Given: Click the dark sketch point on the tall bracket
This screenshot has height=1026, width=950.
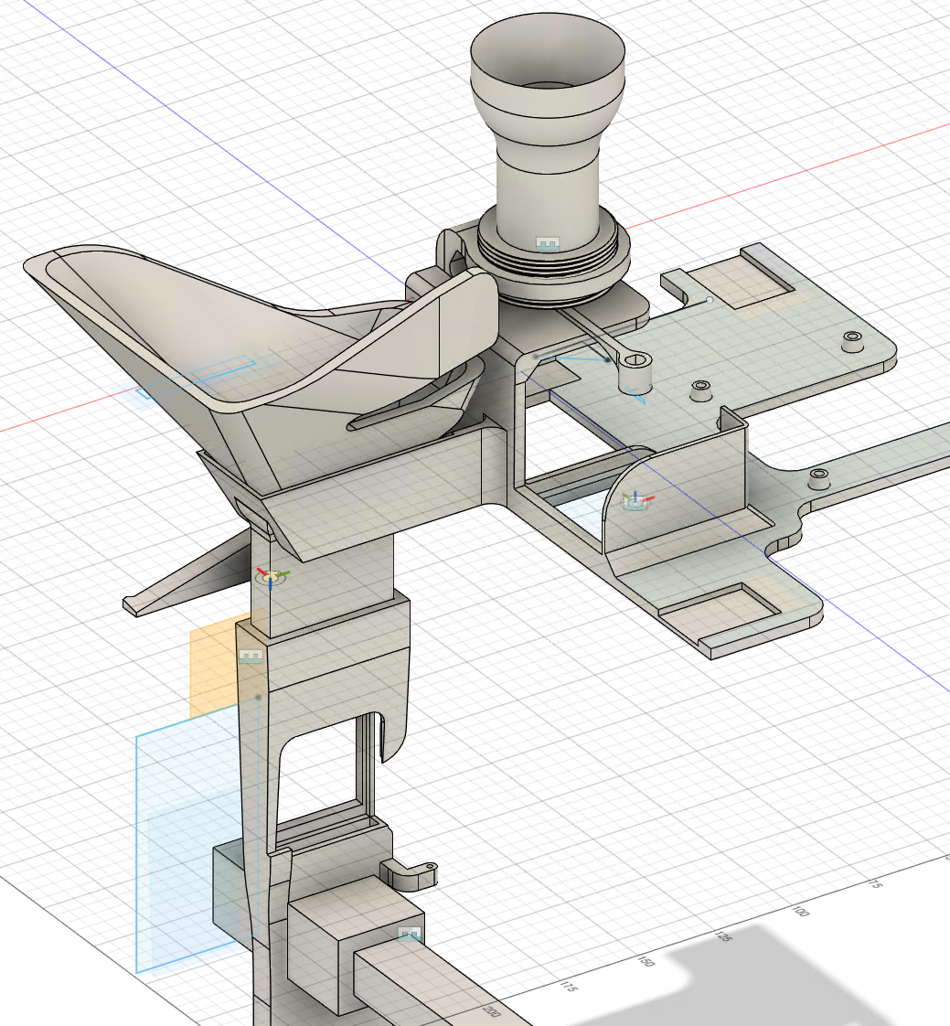Looking at the screenshot, I should (259, 699).
